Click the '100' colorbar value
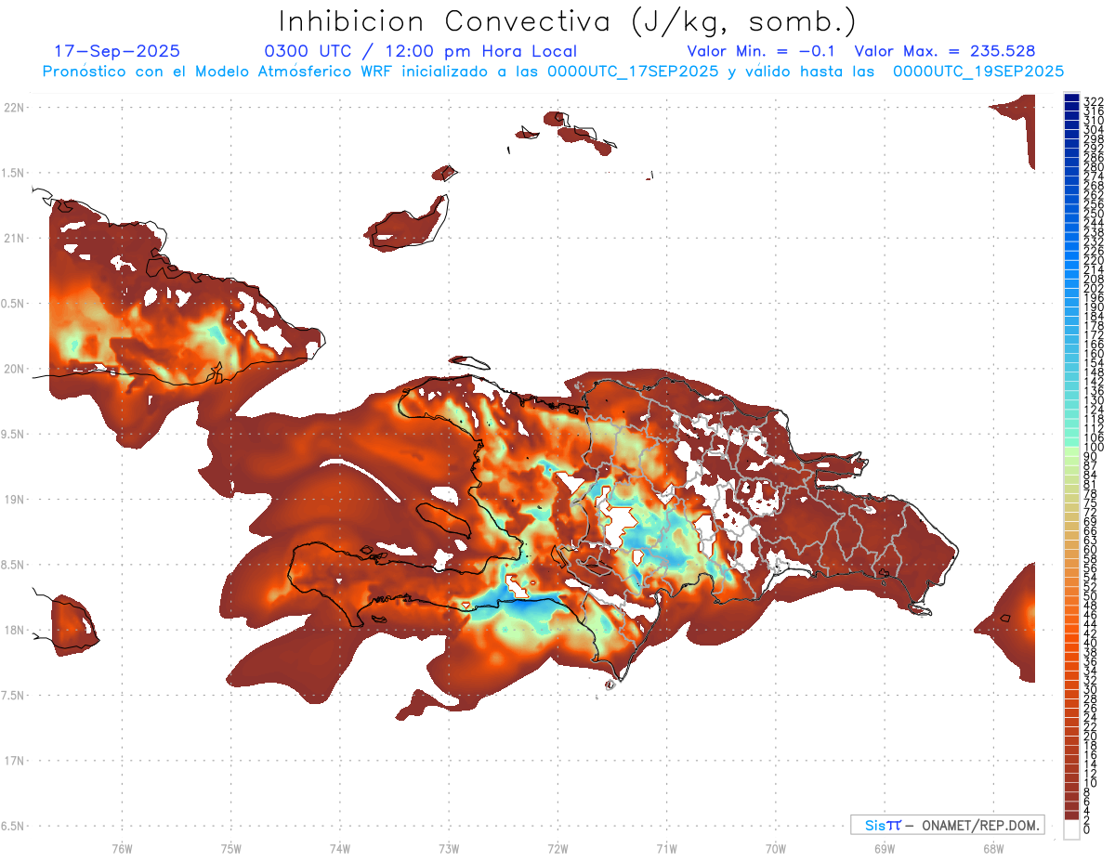Image resolution: width=1115 pixels, height=861 pixels. click(x=1093, y=448)
